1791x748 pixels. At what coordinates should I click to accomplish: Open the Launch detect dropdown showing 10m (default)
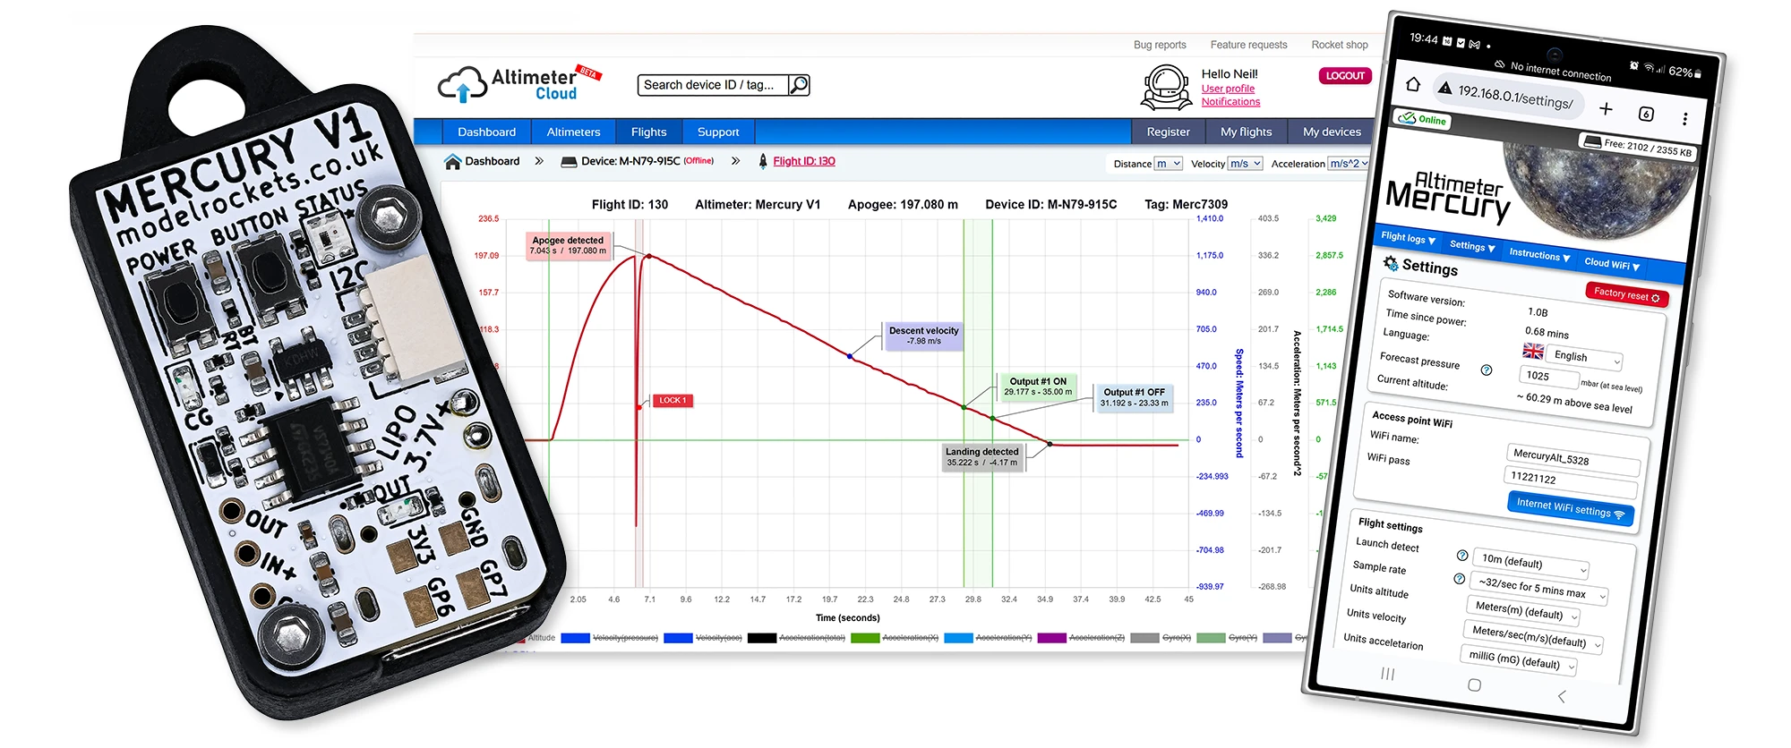click(x=1531, y=563)
